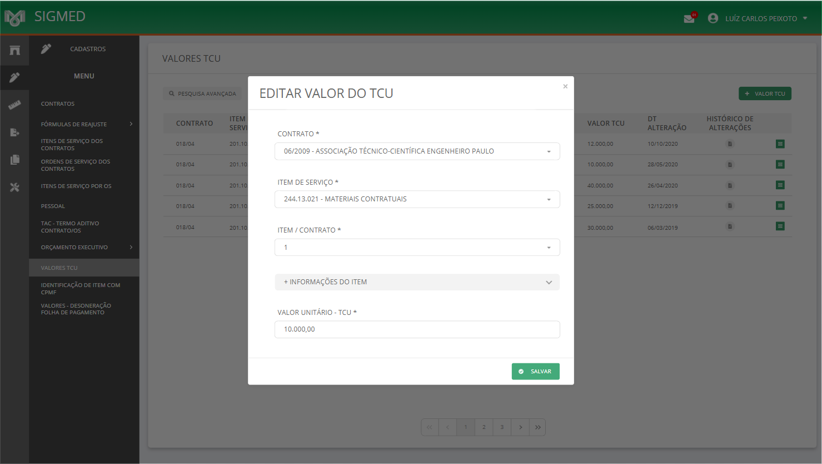Open history icon for the 40.000,00 row
This screenshot has width=822, height=464.
click(x=730, y=185)
